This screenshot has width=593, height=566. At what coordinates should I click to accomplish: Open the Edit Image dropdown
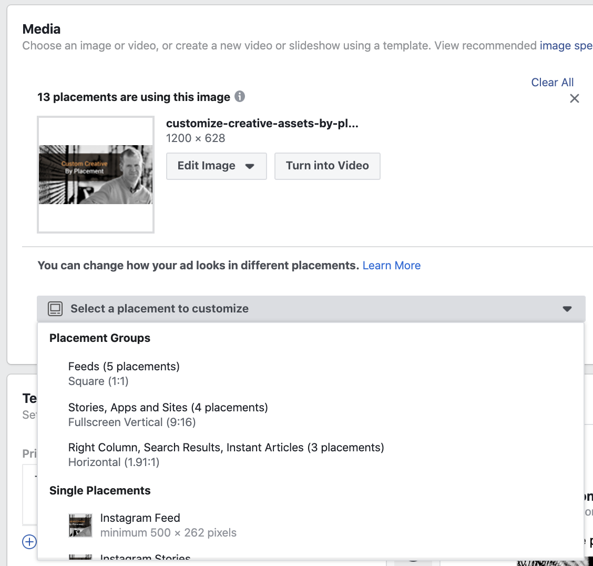[x=216, y=166]
